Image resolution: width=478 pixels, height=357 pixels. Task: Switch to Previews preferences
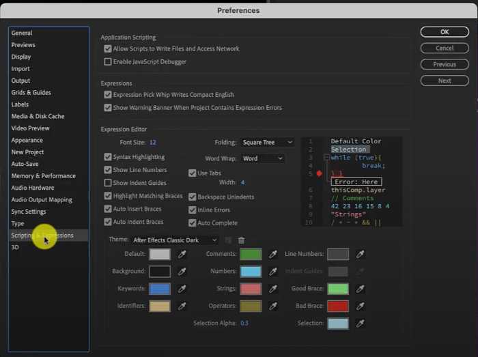tap(23, 45)
